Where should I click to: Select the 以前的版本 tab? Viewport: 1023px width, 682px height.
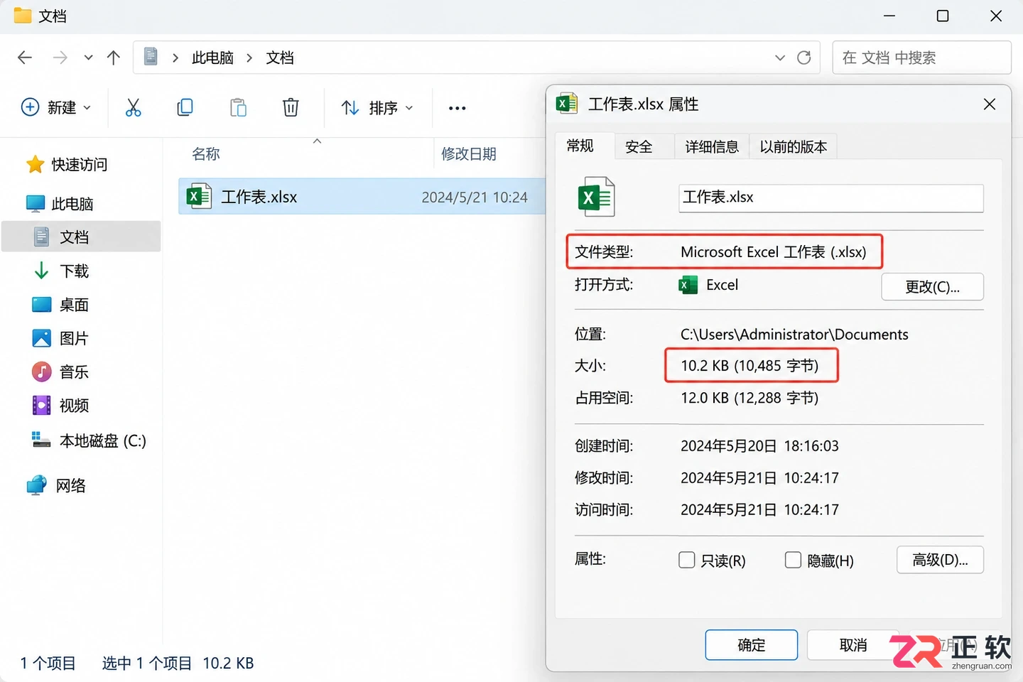point(794,146)
